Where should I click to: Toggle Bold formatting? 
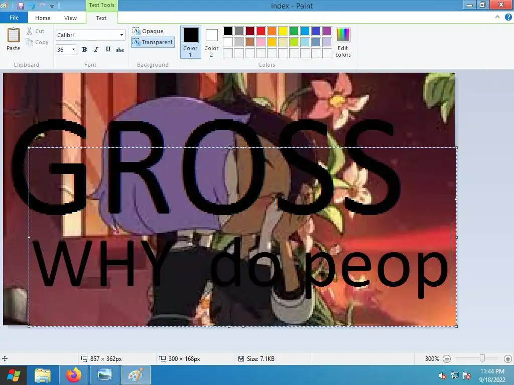coord(84,50)
